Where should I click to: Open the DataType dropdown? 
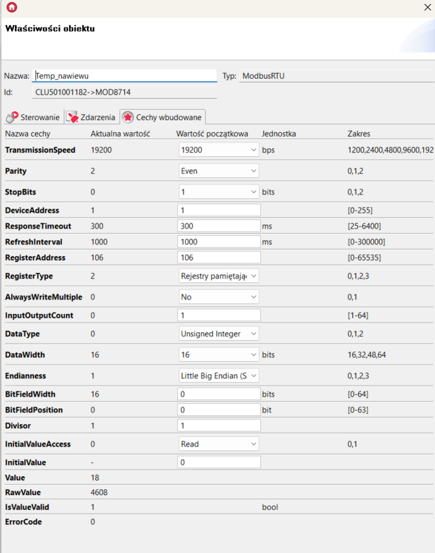coord(219,334)
